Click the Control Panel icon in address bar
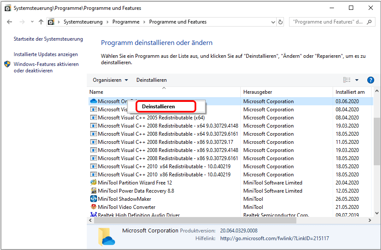Screen dimensions: 381x250 point(51,22)
